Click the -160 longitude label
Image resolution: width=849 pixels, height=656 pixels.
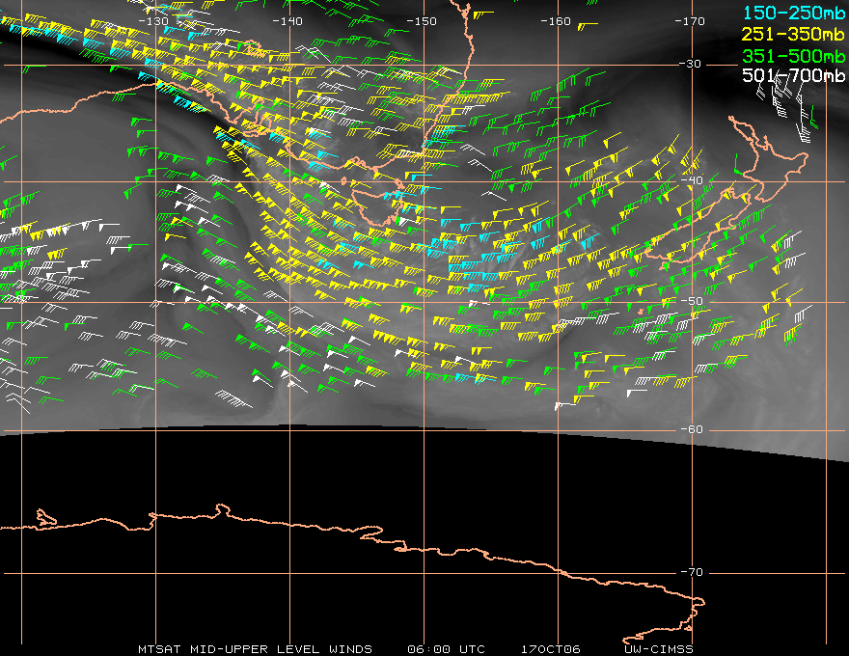coord(556,21)
